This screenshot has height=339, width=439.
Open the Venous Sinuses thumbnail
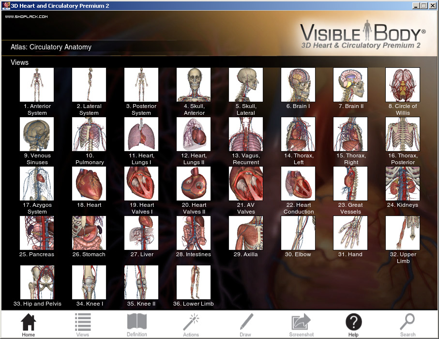click(x=37, y=134)
